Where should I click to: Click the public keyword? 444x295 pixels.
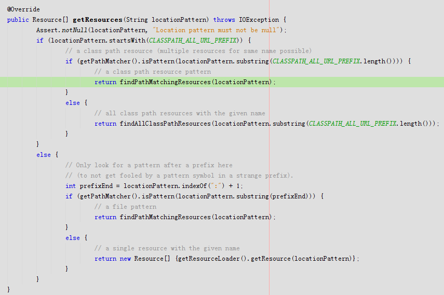18,20
